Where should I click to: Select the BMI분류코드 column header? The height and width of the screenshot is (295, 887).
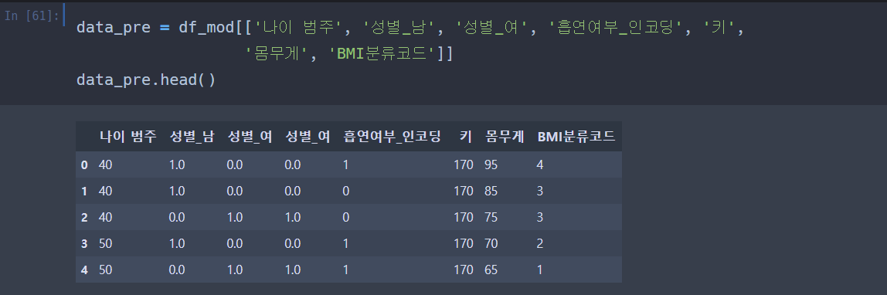pyautogui.click(x=576, y=137)
